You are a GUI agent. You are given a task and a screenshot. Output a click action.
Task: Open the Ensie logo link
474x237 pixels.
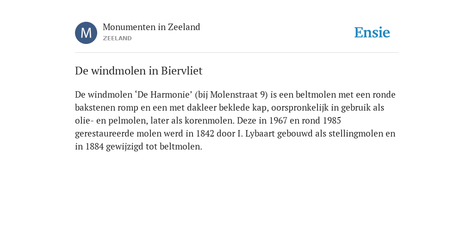[372, 32]
